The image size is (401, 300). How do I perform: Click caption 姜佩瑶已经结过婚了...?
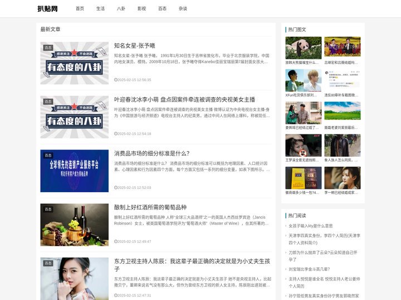coord(302,128)
